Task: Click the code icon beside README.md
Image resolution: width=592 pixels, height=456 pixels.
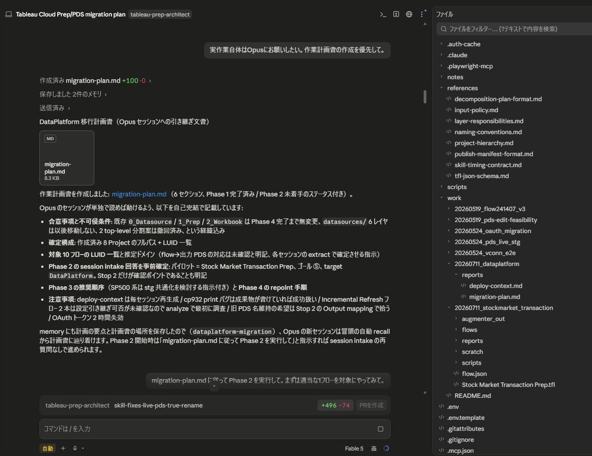Action: click(448, 395)
